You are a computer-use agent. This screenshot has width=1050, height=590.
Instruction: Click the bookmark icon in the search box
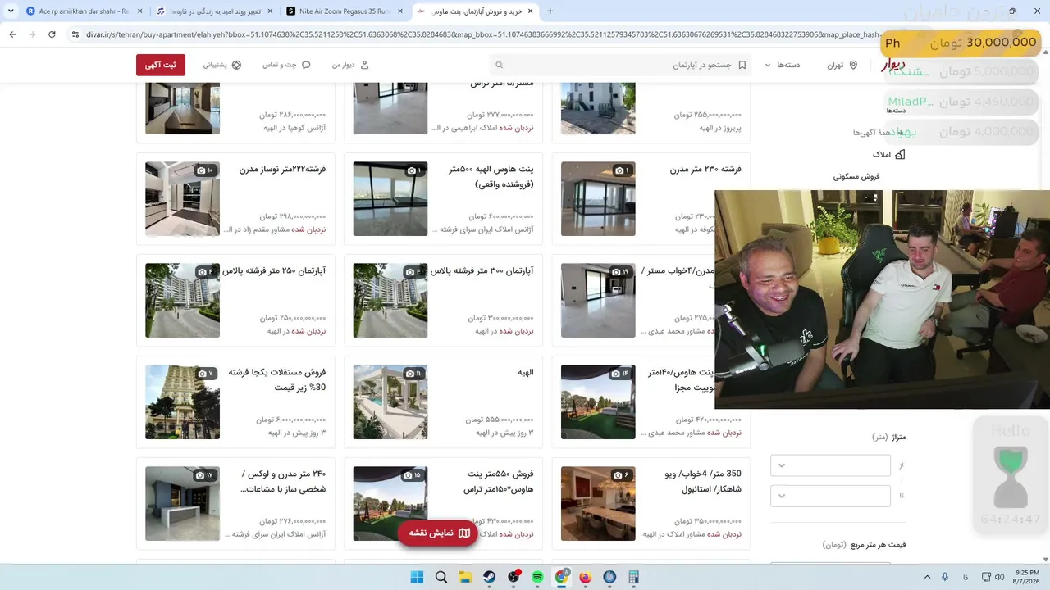coord(742,65)
